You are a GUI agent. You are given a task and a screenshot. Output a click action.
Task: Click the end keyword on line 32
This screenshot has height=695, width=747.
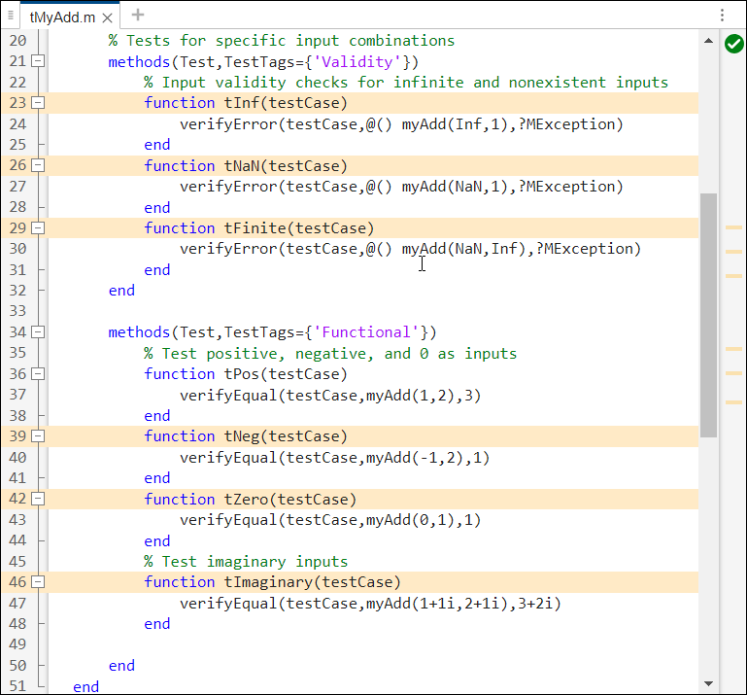(x=121, y=291)
